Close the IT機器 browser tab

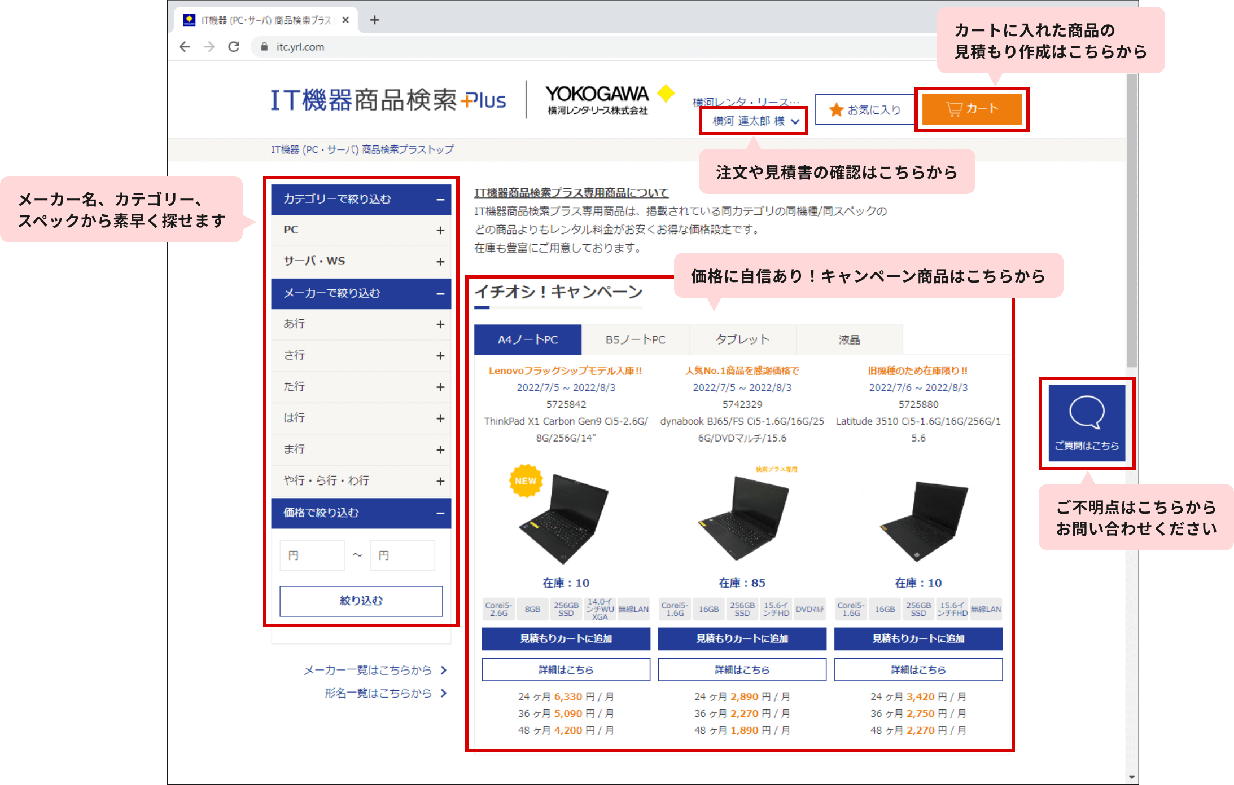tap(345, 20)
